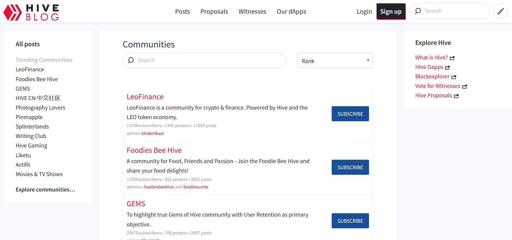512x240 pixels.
Task: Open admin khaleelkazi profile
Action: click(153, 133)
